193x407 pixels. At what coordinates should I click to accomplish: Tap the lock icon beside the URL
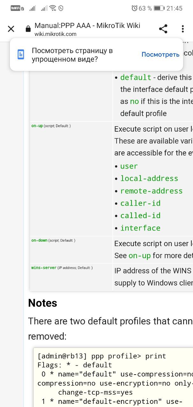click(x=28, y=29)
